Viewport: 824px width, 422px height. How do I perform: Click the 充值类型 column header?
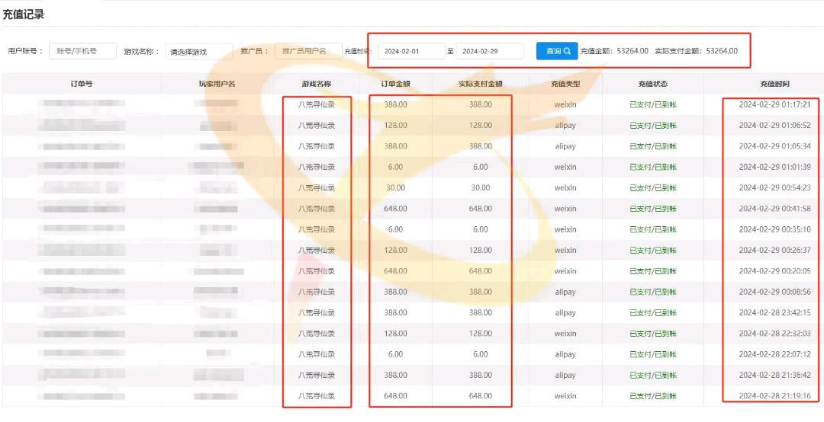565,84
